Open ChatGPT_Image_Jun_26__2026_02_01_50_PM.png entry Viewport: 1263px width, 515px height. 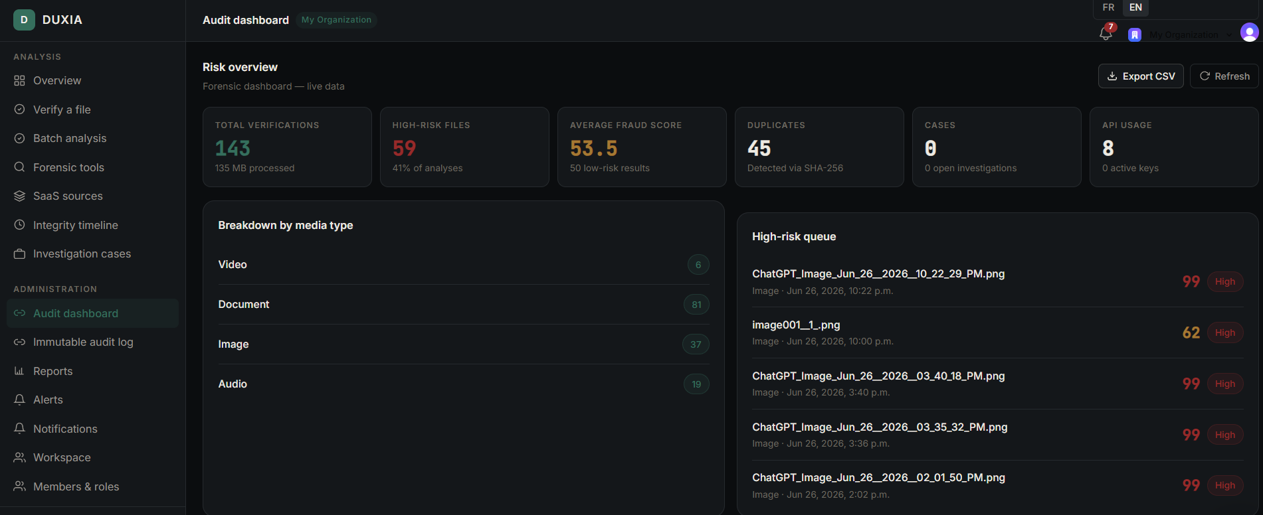(998, 486)
